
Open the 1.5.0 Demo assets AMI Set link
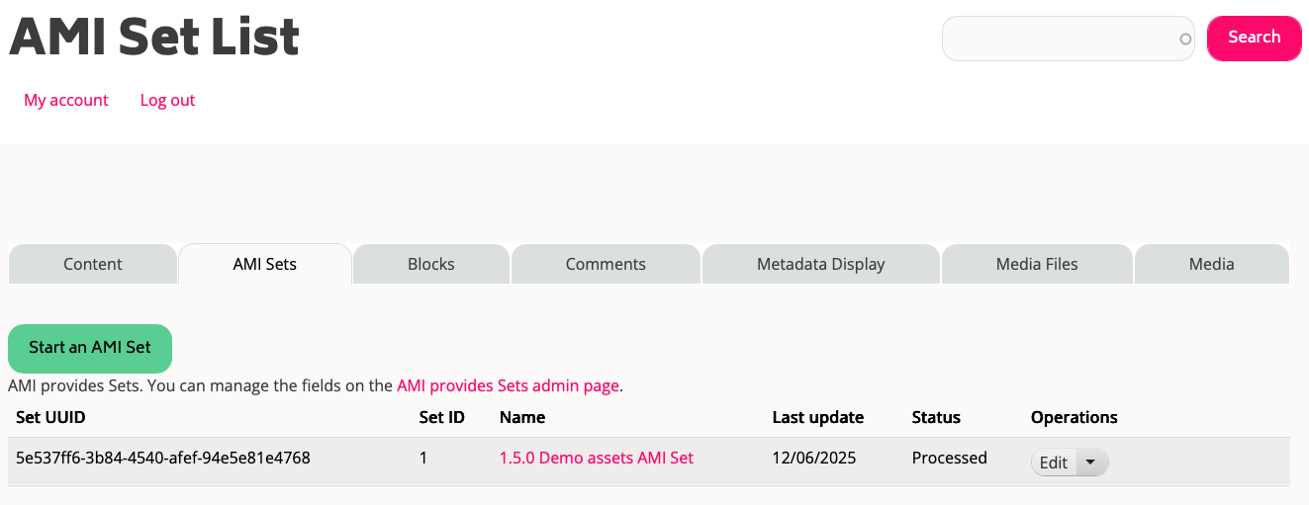point(597,459)
